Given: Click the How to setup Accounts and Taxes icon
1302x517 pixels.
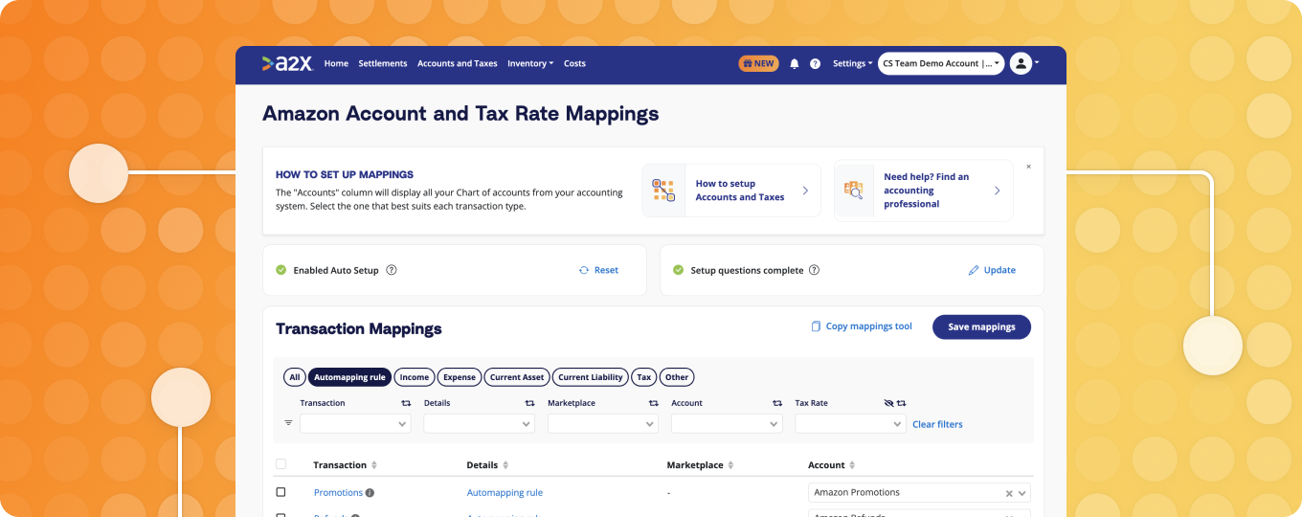Looking at the screenshot, I should point(663,190).
